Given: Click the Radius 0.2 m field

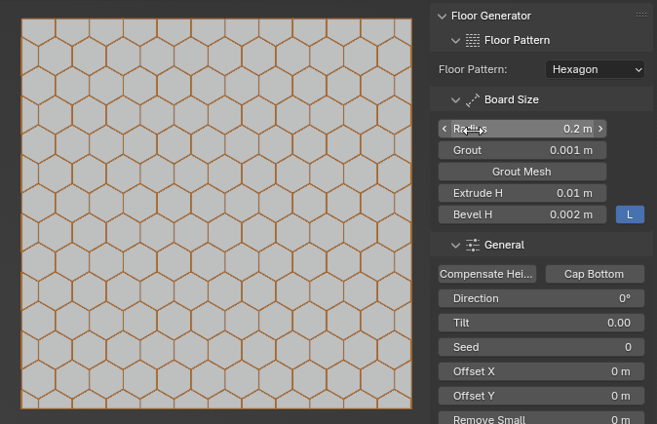Looking at the screenshot, I should 522,129.
